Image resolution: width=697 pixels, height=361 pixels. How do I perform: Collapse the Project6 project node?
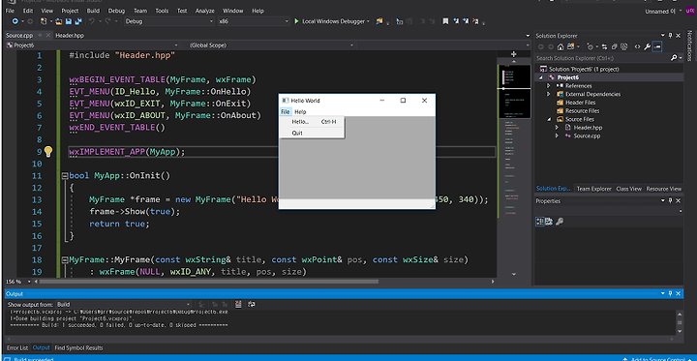coord(540,77)
